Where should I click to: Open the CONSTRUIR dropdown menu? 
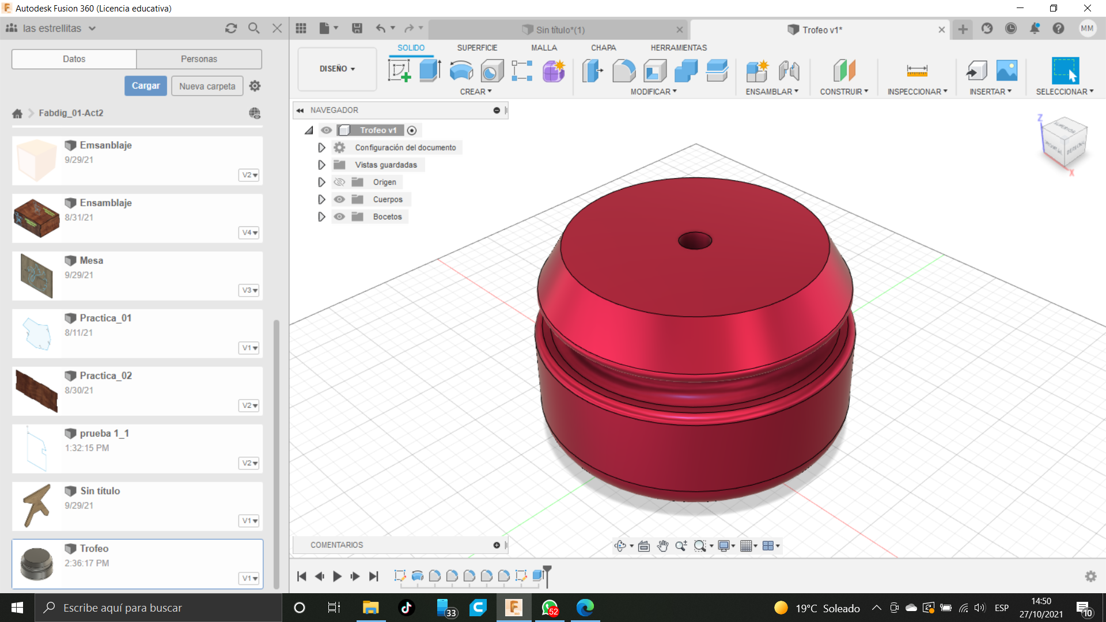click(x=844, y=92)
